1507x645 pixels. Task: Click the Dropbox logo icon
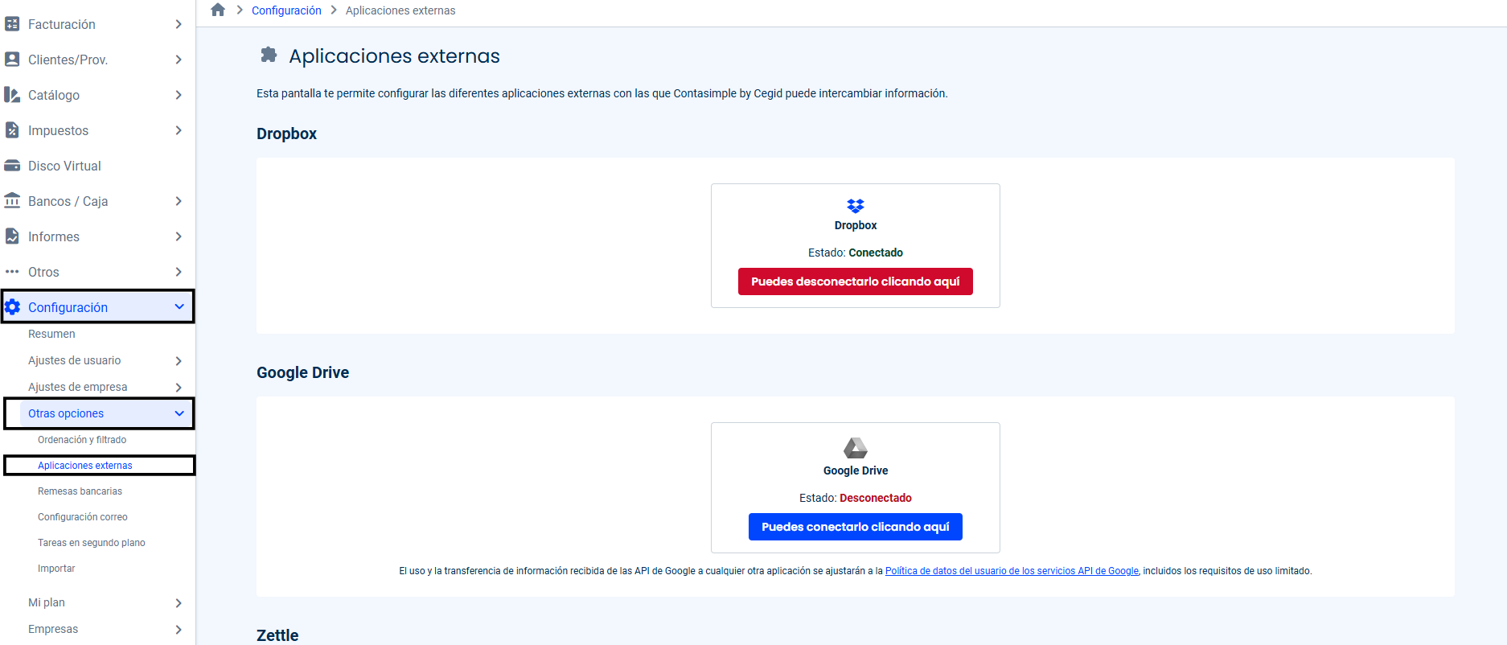(x=855, y=206)
